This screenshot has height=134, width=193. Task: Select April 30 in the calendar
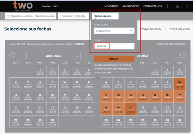[x=52, y=122]
